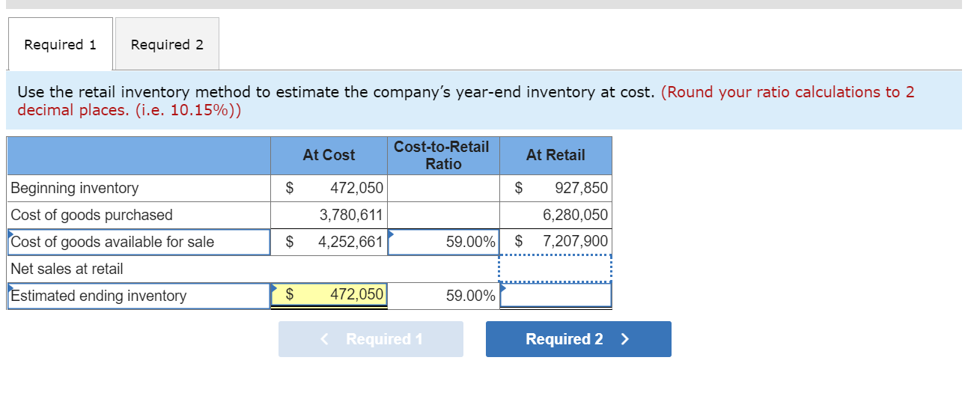
Task: Click the At Retail column header
Action: (x=556, y=155)
